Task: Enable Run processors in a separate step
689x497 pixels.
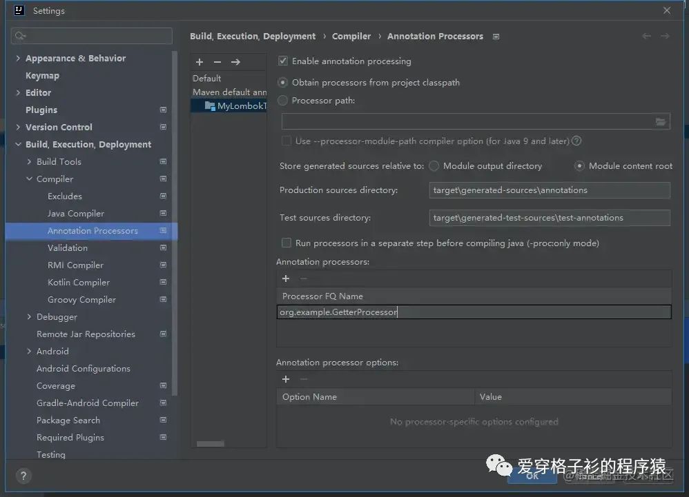Action: 286,243
